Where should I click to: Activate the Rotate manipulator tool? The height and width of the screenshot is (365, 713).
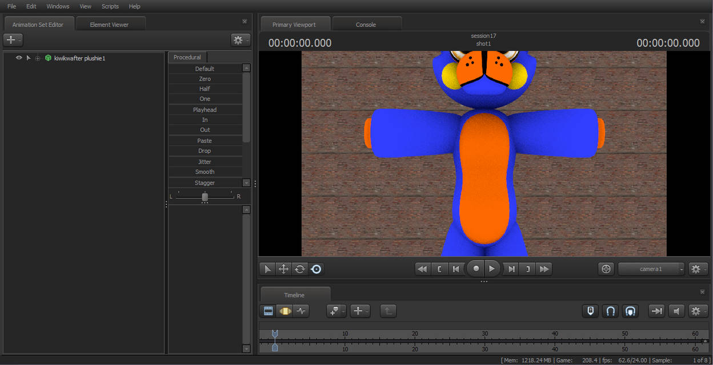click(x=299, y=269)
